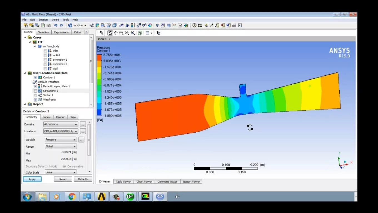Viewport: 378px width, 213px height.
Task: Show Vector 1 via its checkbox
Action: (35, 95)
